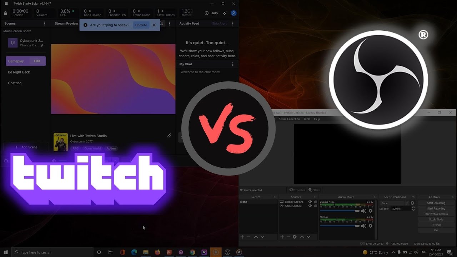Mute Desktop Audio speaker icon
This screenshot has height=257, width=457.
(x=363, y=211)
